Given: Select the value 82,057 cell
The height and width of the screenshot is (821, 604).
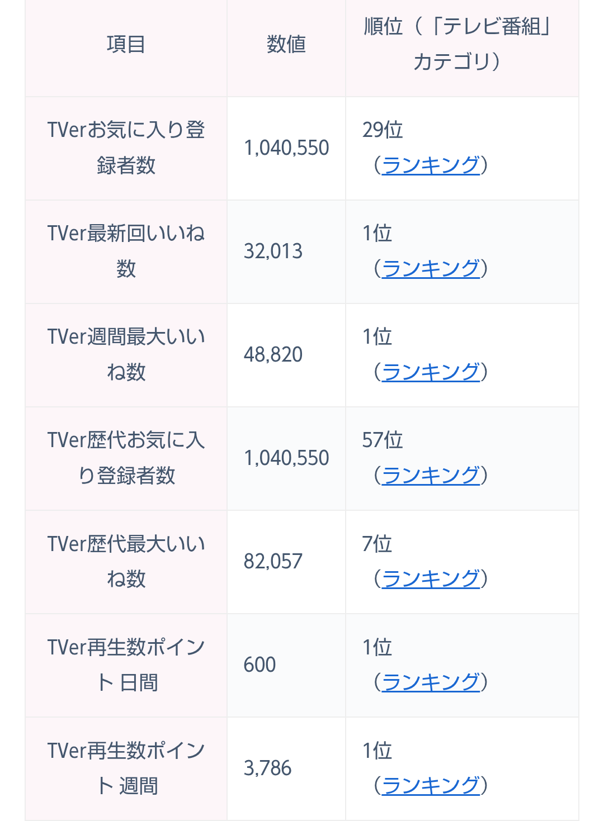Looking at the screenshot, I should pyautogui.click(x=273, y=562).
